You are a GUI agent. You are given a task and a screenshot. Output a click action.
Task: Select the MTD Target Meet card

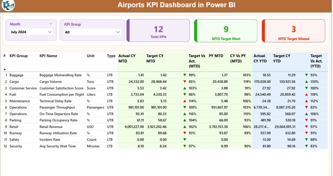[x=226, y=31]
